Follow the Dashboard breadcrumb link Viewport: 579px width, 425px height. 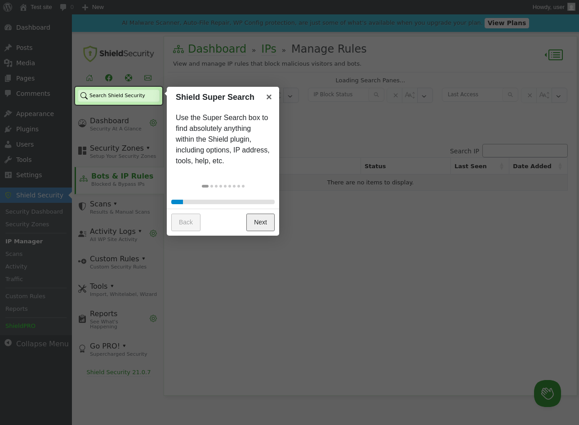(217, 49)
